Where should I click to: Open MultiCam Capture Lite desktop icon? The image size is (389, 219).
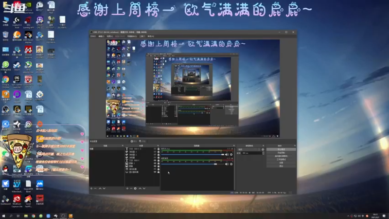[x=17, y=201]
